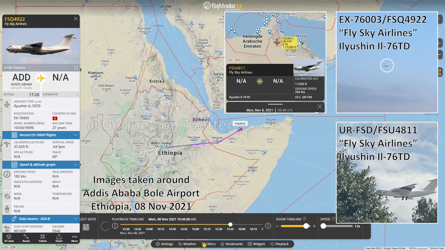Select the FSU4811 aircraft in the inset map
The height and width of the screenshot is (250, 445).
point(276,42)
